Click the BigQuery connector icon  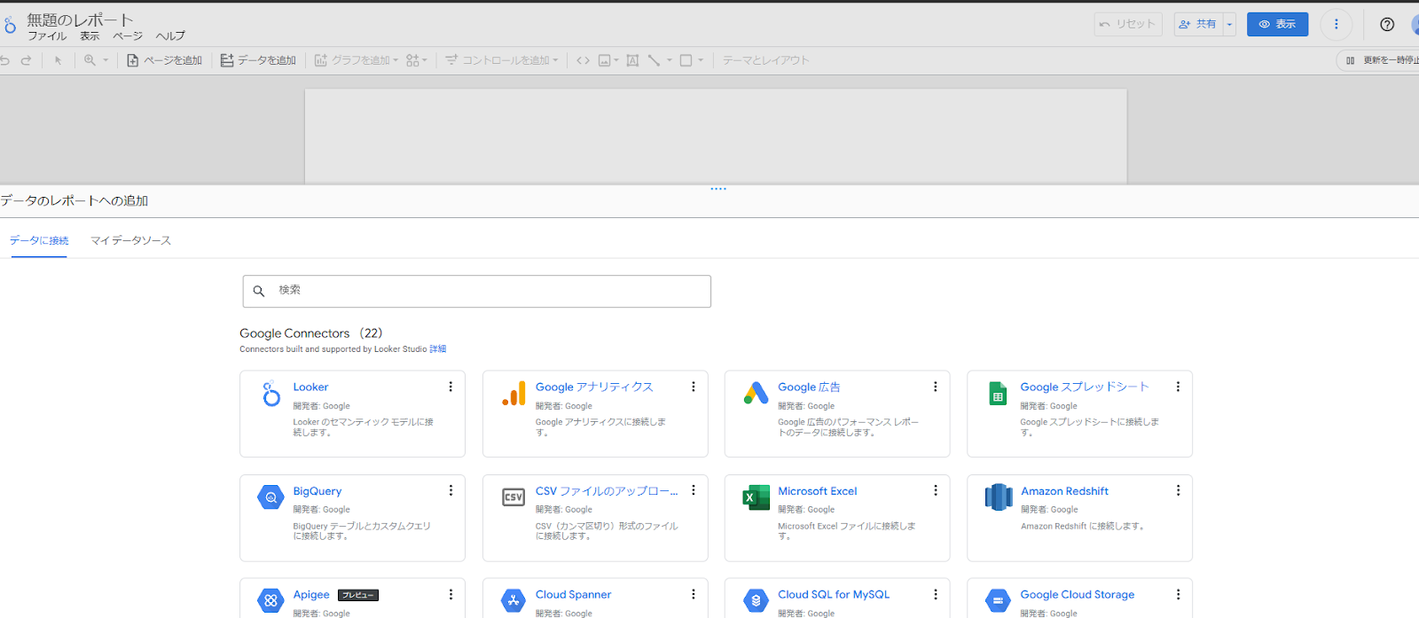[270, 497]
